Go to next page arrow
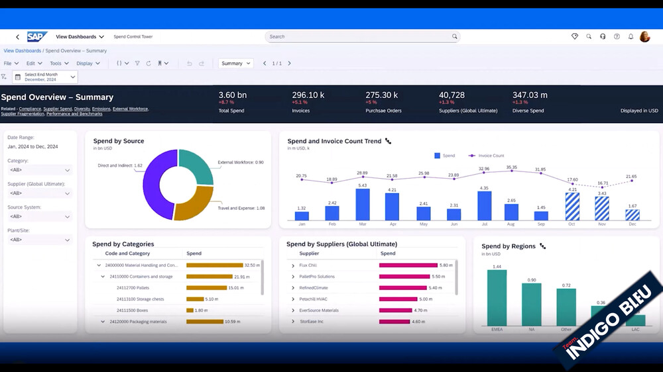663x372 pixels. [x=289, y=64]
